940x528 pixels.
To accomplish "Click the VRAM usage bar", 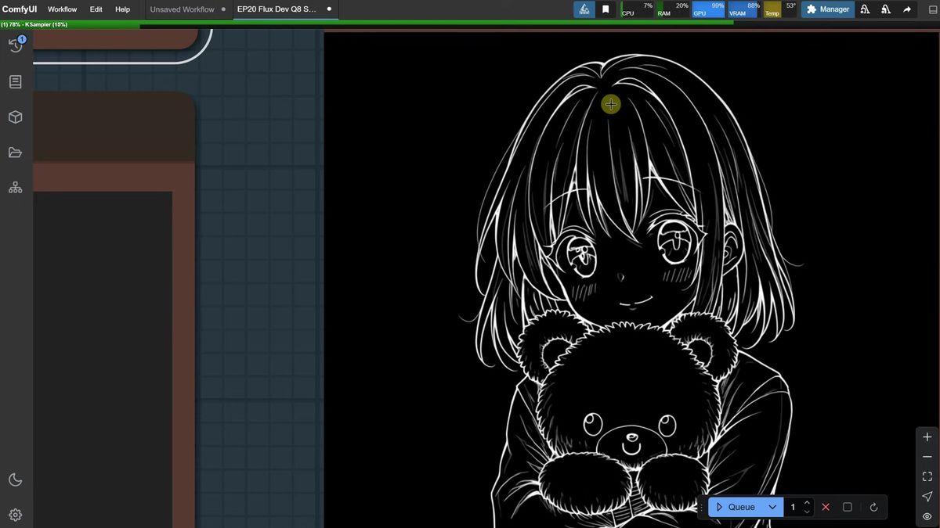I will pyautogui.click(x=745, y=9).
